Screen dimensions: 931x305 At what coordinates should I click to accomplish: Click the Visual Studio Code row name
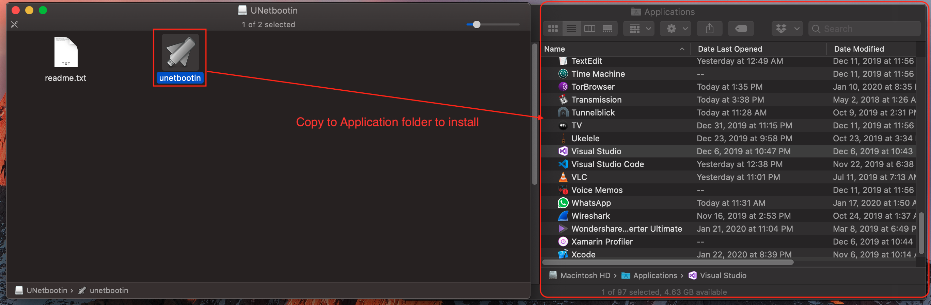click(x=607, y=164)
